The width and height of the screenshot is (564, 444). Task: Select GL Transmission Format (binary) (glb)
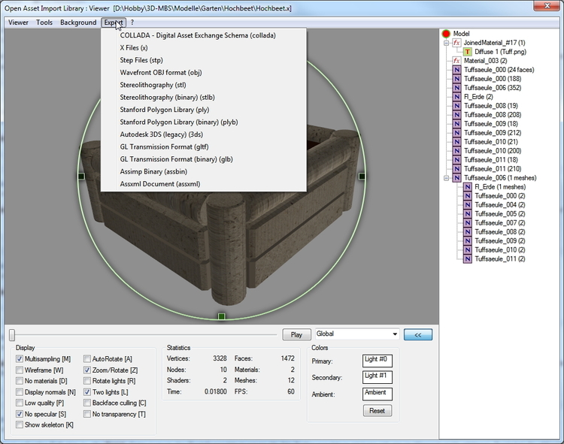click(204, 159)
